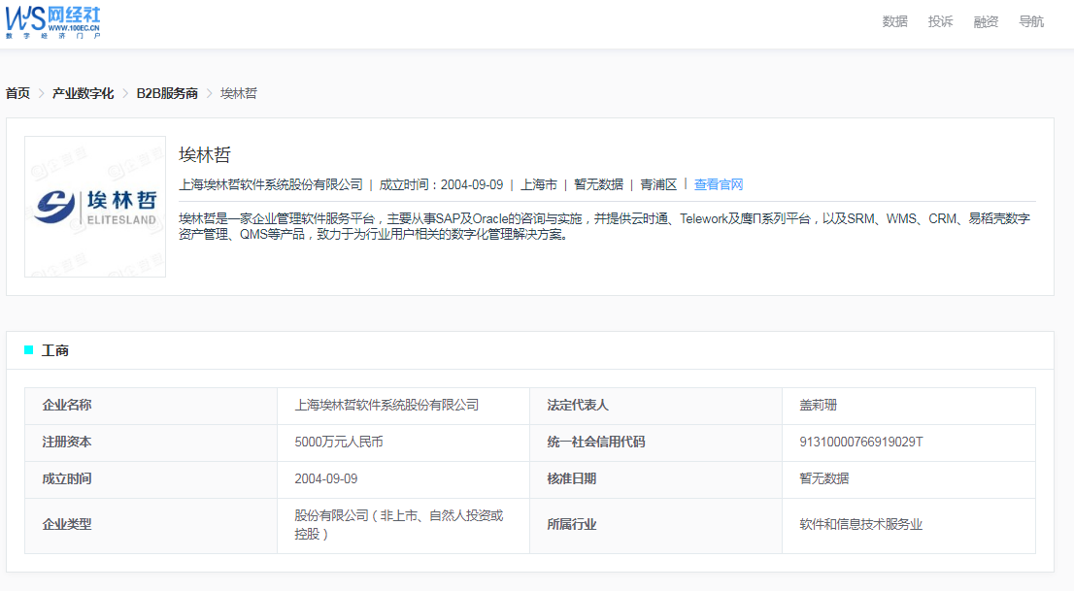Image resolution: width=1074 pixels, height=591 pixels.
Task: Click 埃林哲 breadcrumb text
Action: (x=238, y=93)
